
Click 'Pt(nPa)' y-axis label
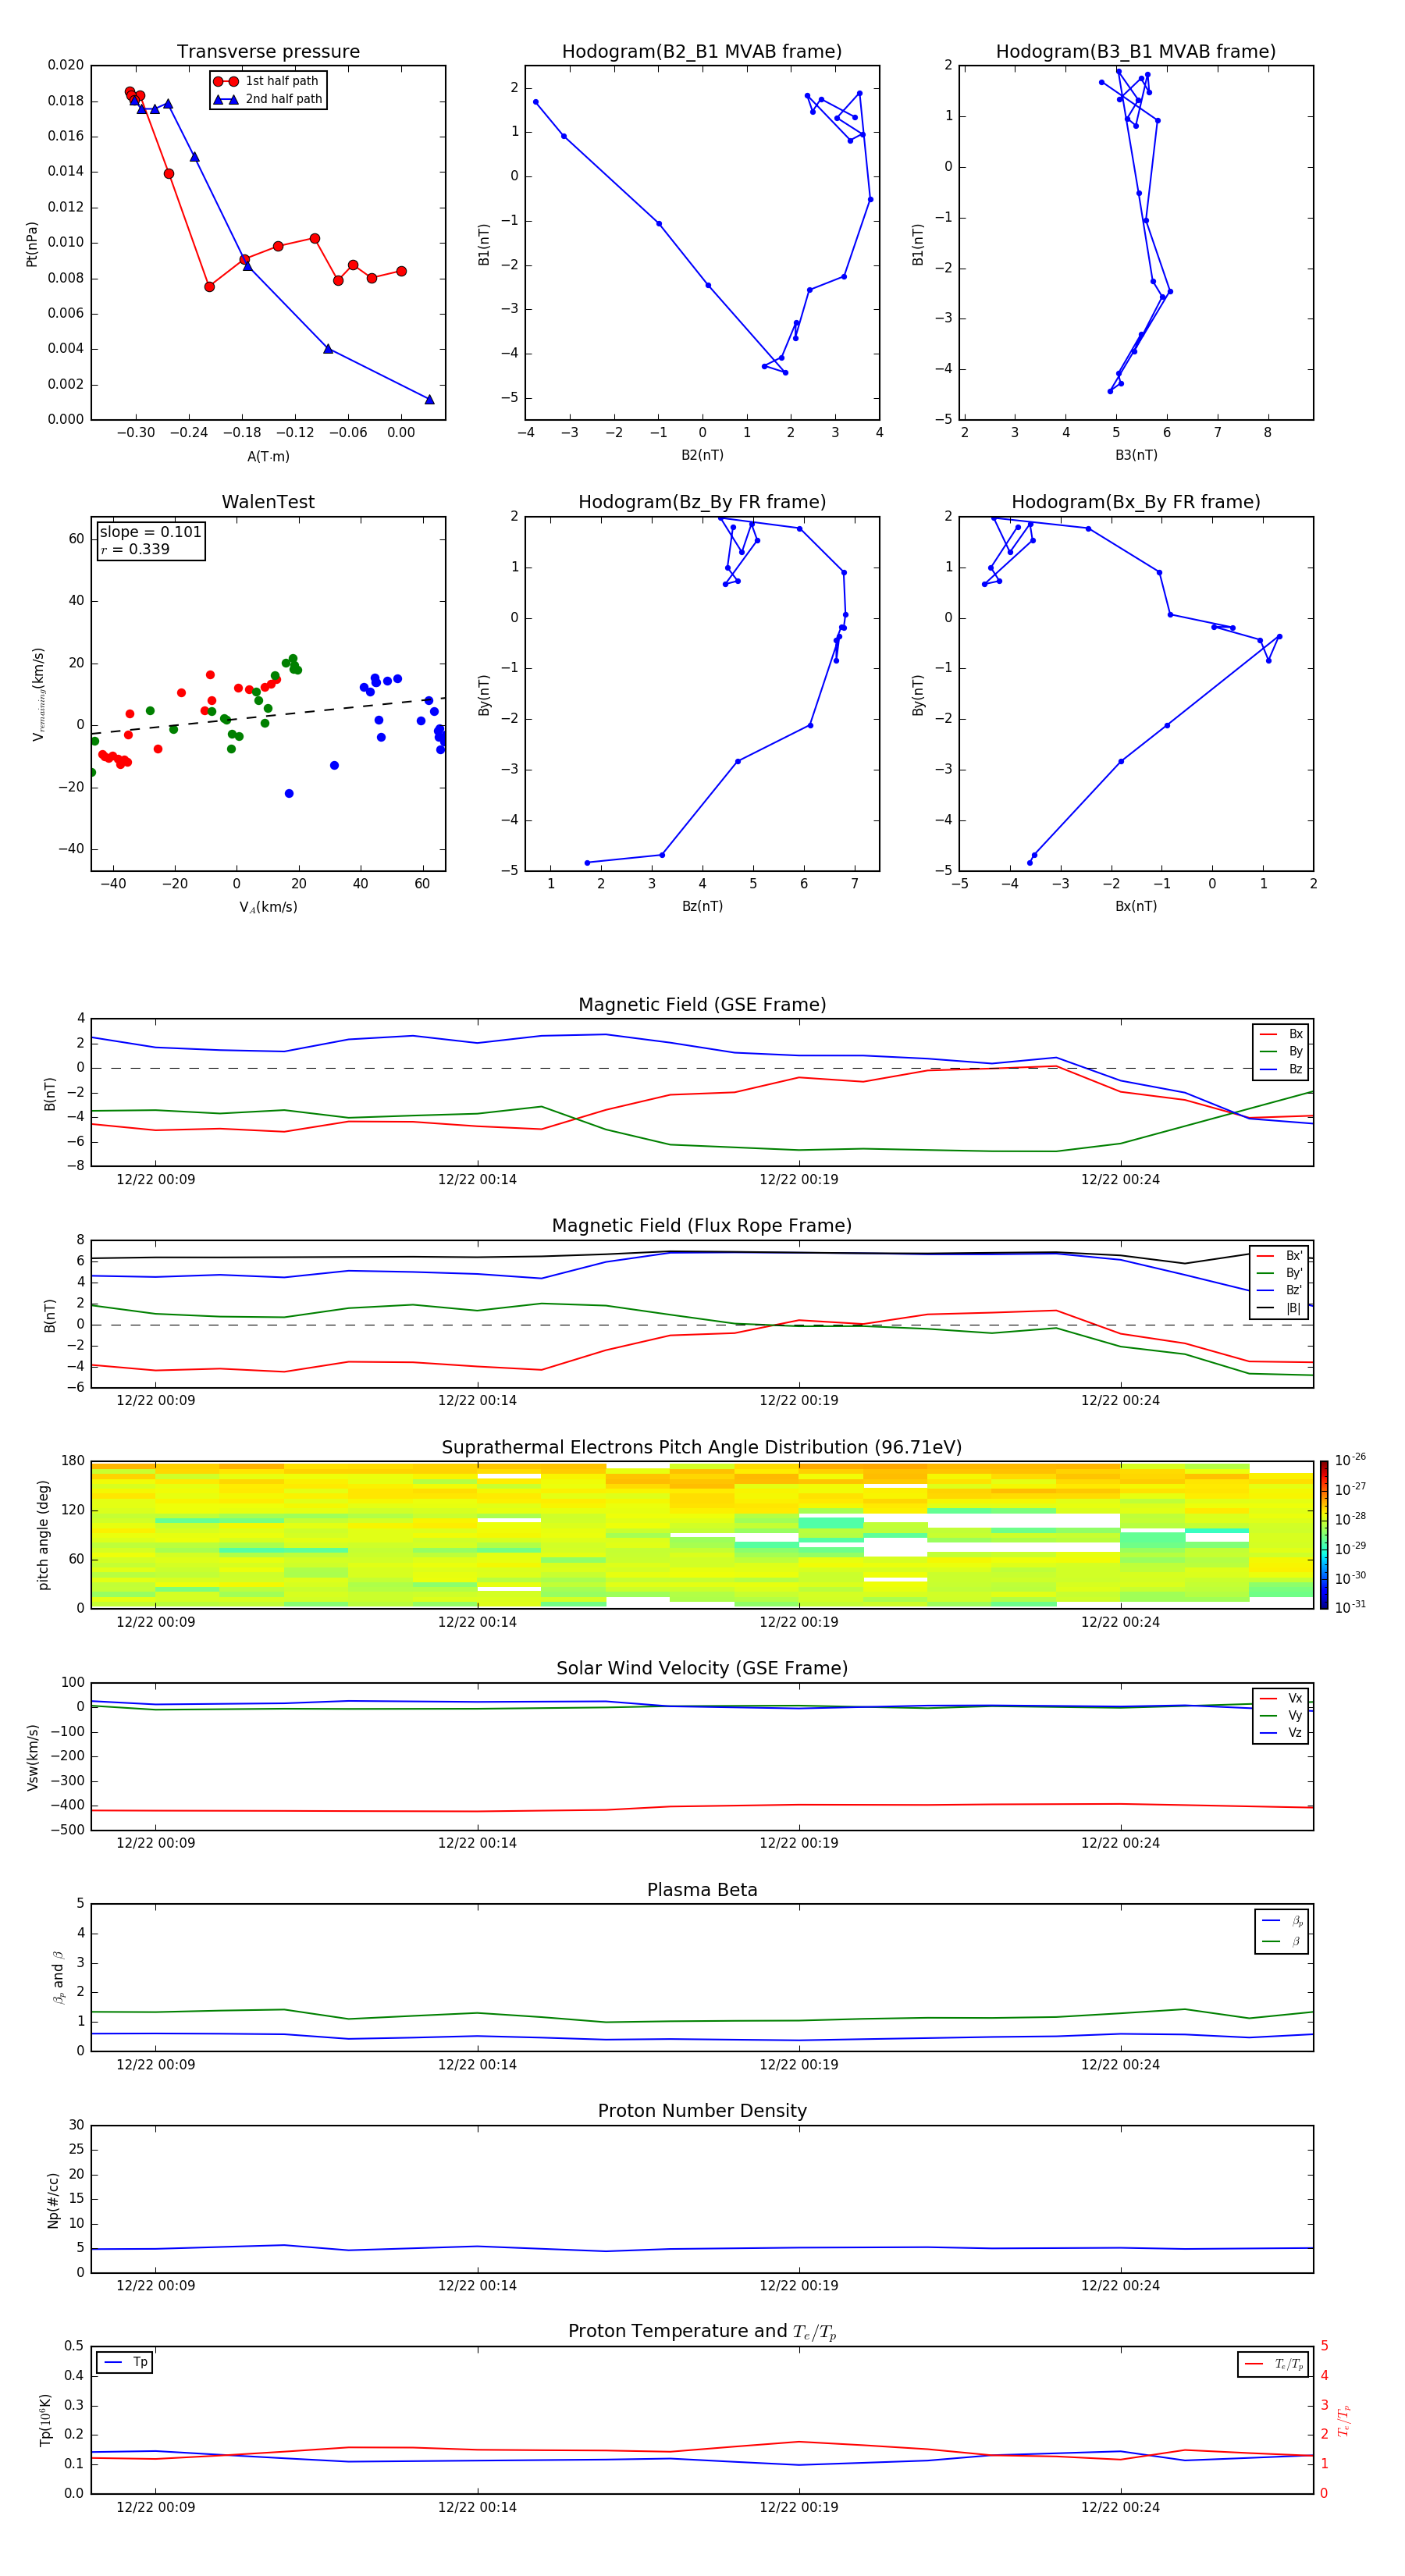click(x=32, y=243)
